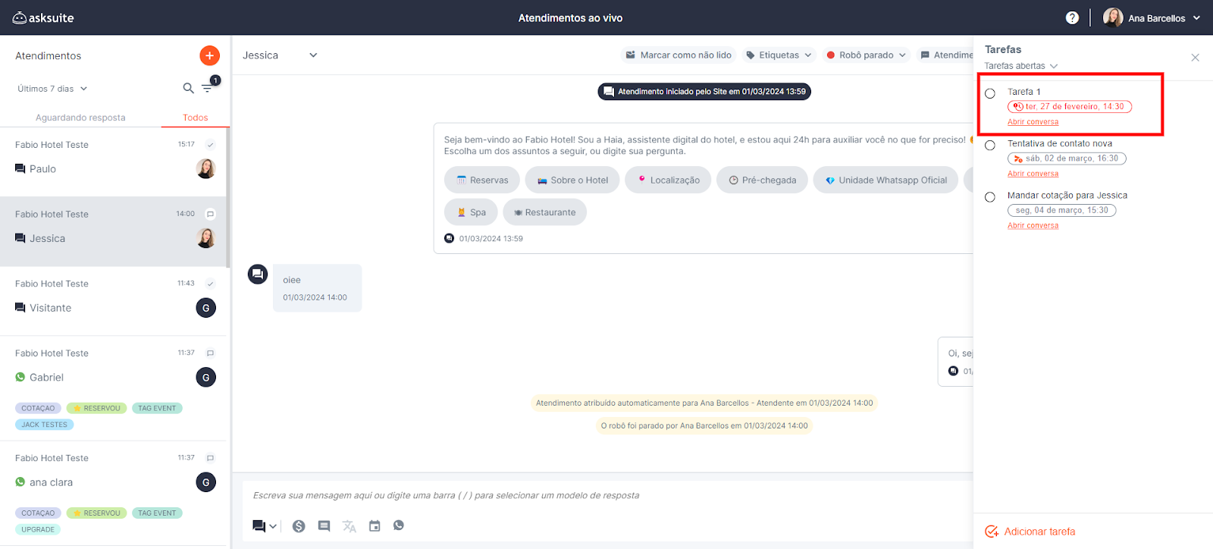This screenshot has width=1213, height=549.
Task: Click the G avatar on Gabriel row
Action: tap(206, 378)
